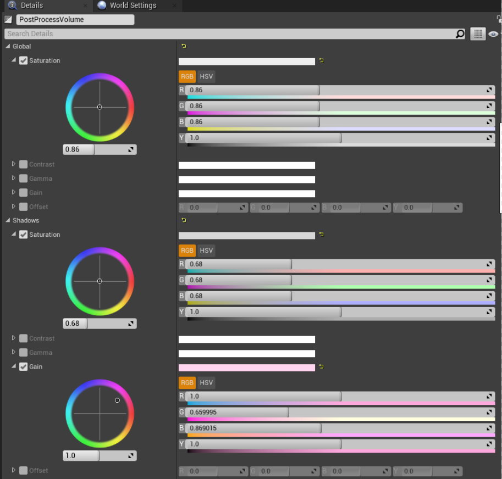Click the Global Saturation color bar
Image resolution: width=502 pixels, height=479 pixels.
[x=247, y=62]
